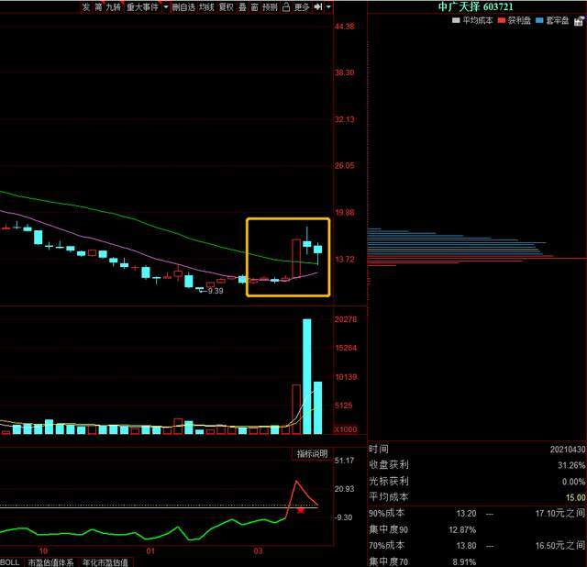Switch to the BOLL indicator tab
Viewport: 587px width, 567px height.
pyautogui.click(x=10, y=562)
